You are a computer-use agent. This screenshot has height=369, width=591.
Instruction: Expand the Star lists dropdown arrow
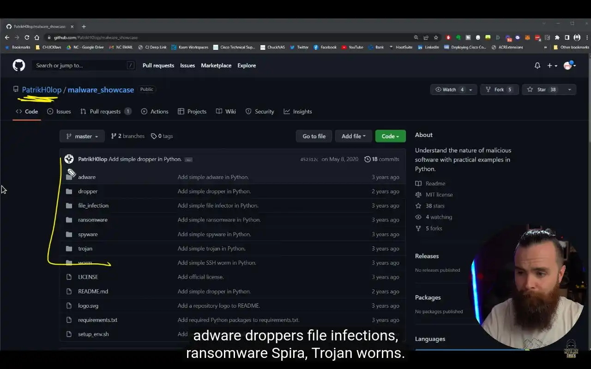coord(569,89)
